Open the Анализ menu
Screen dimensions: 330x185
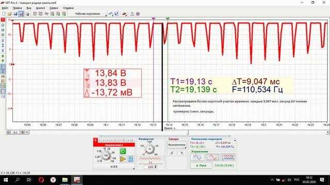tap(40, 8)
